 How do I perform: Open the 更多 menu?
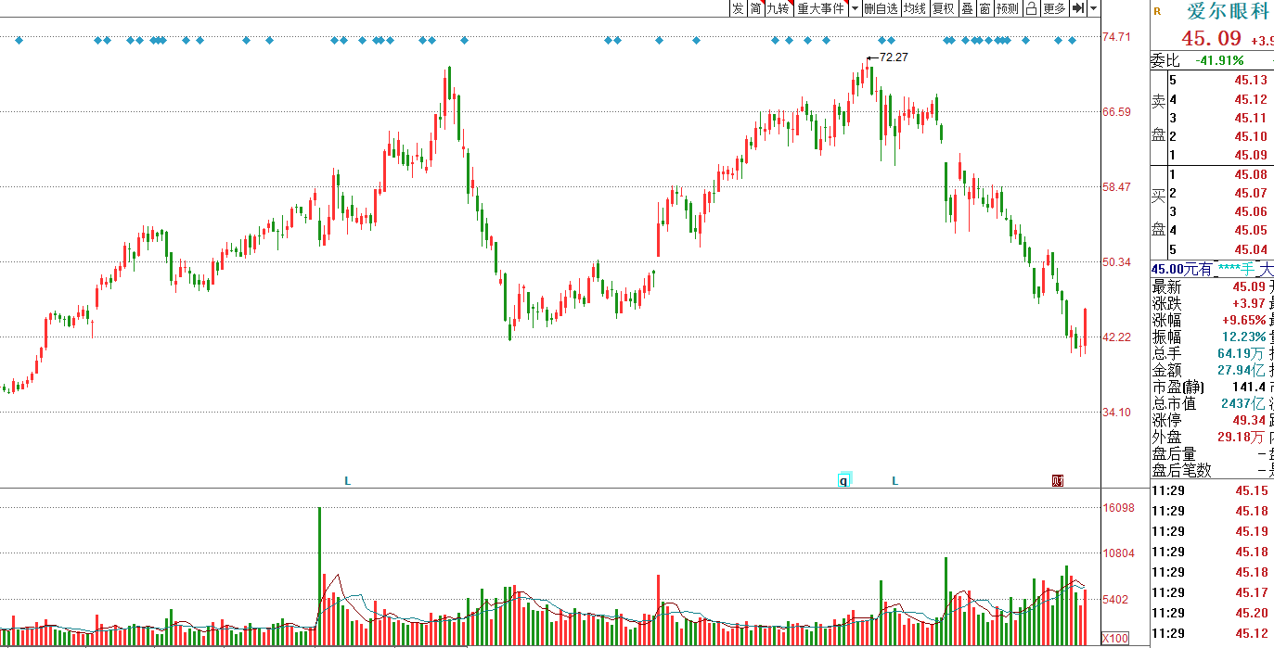tap(1054, 8)
